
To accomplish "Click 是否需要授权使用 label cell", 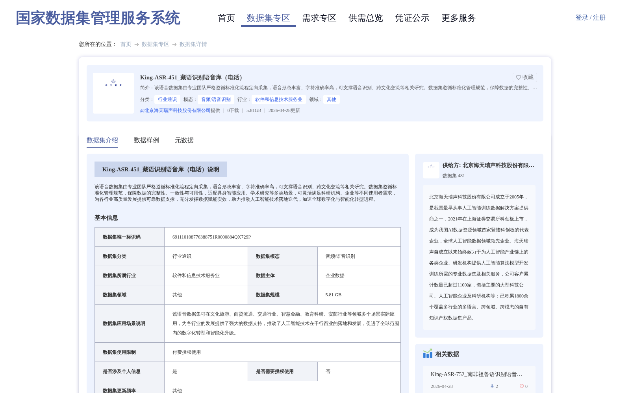I will tap(283, 371).
